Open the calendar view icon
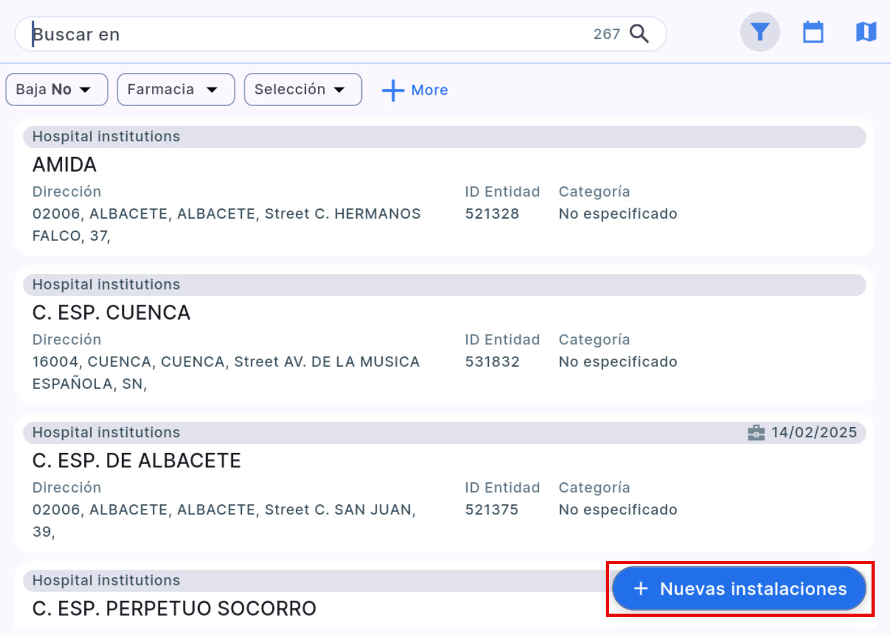 click(812, 31)
